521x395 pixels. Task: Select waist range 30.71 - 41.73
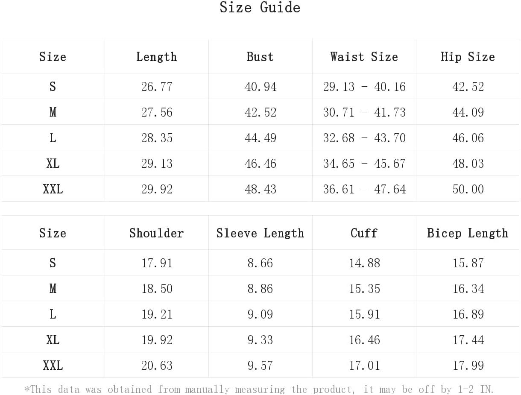(364, 112)
